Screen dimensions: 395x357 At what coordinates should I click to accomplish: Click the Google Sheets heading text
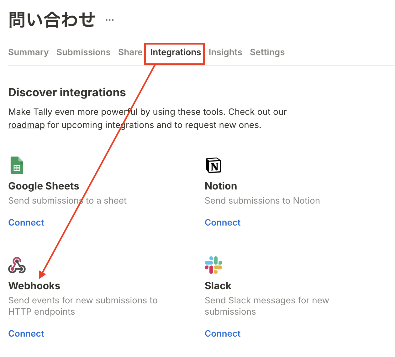coord(44,186)
